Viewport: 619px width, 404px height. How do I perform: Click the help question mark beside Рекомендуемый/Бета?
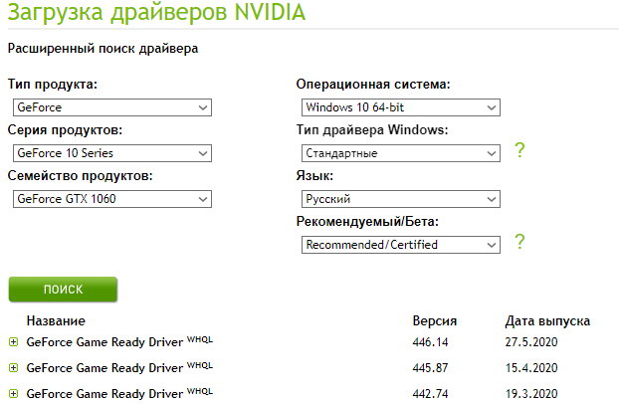[519, 241]
